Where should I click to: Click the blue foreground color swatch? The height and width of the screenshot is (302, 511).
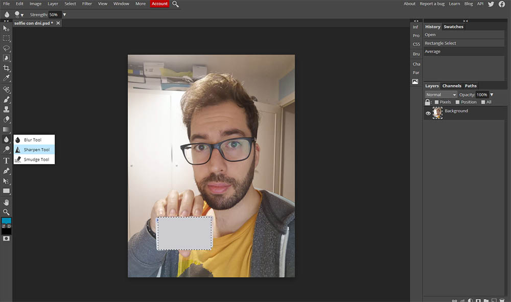point(6,221)
